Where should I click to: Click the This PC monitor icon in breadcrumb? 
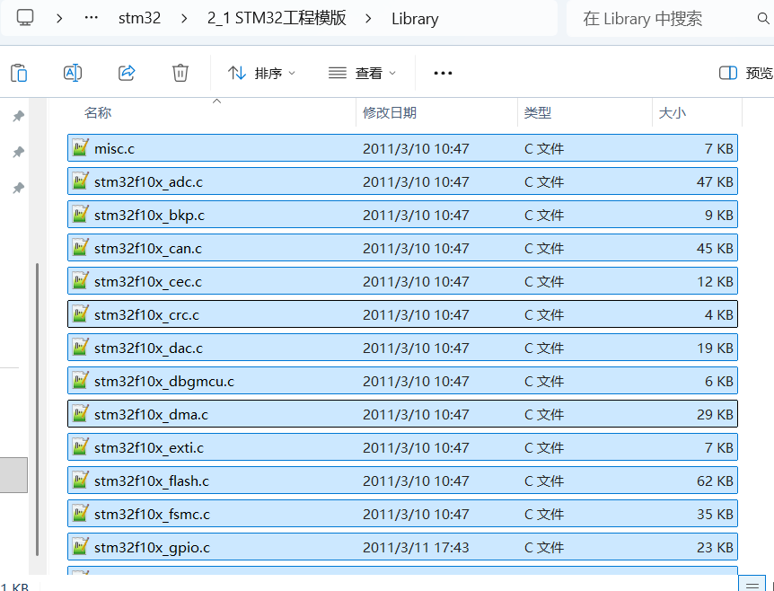[x=25, y=18]
